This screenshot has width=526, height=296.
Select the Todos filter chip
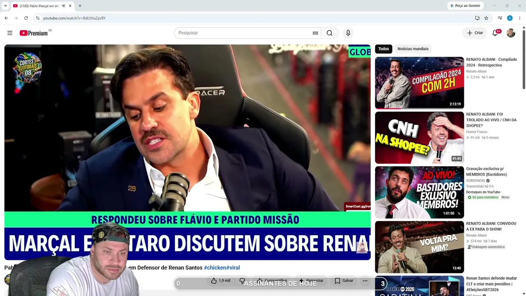tap(383, 49)
